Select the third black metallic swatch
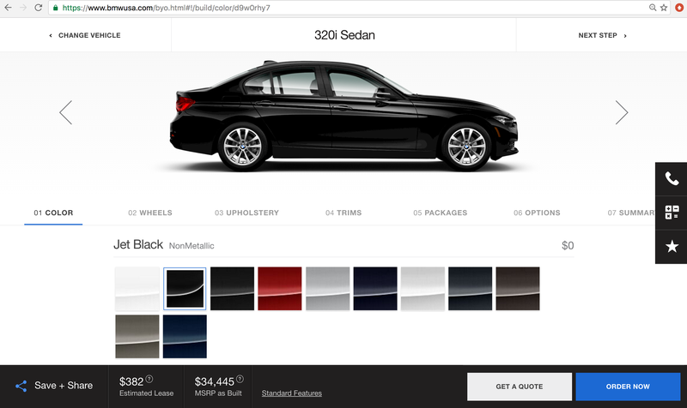The width and height of the screenshot is (687, 408). click(x=232, y=289)
